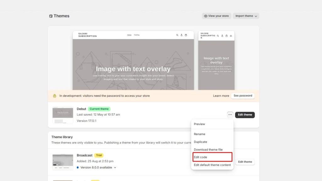Viewport: 322px width, 181px height.
Task: Expand the Import theme dropdown arrow
Action: [256, 16]
